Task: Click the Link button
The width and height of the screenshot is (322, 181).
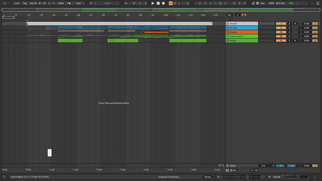Action: pyautogui.click(x=17, y=3)
